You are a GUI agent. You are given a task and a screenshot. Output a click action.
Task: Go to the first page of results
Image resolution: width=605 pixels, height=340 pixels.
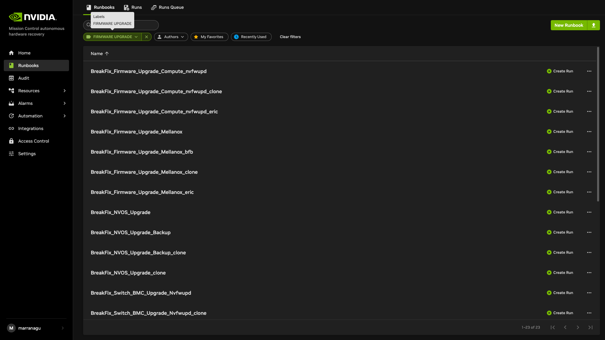pyautogui.click(x=553, y=327)
